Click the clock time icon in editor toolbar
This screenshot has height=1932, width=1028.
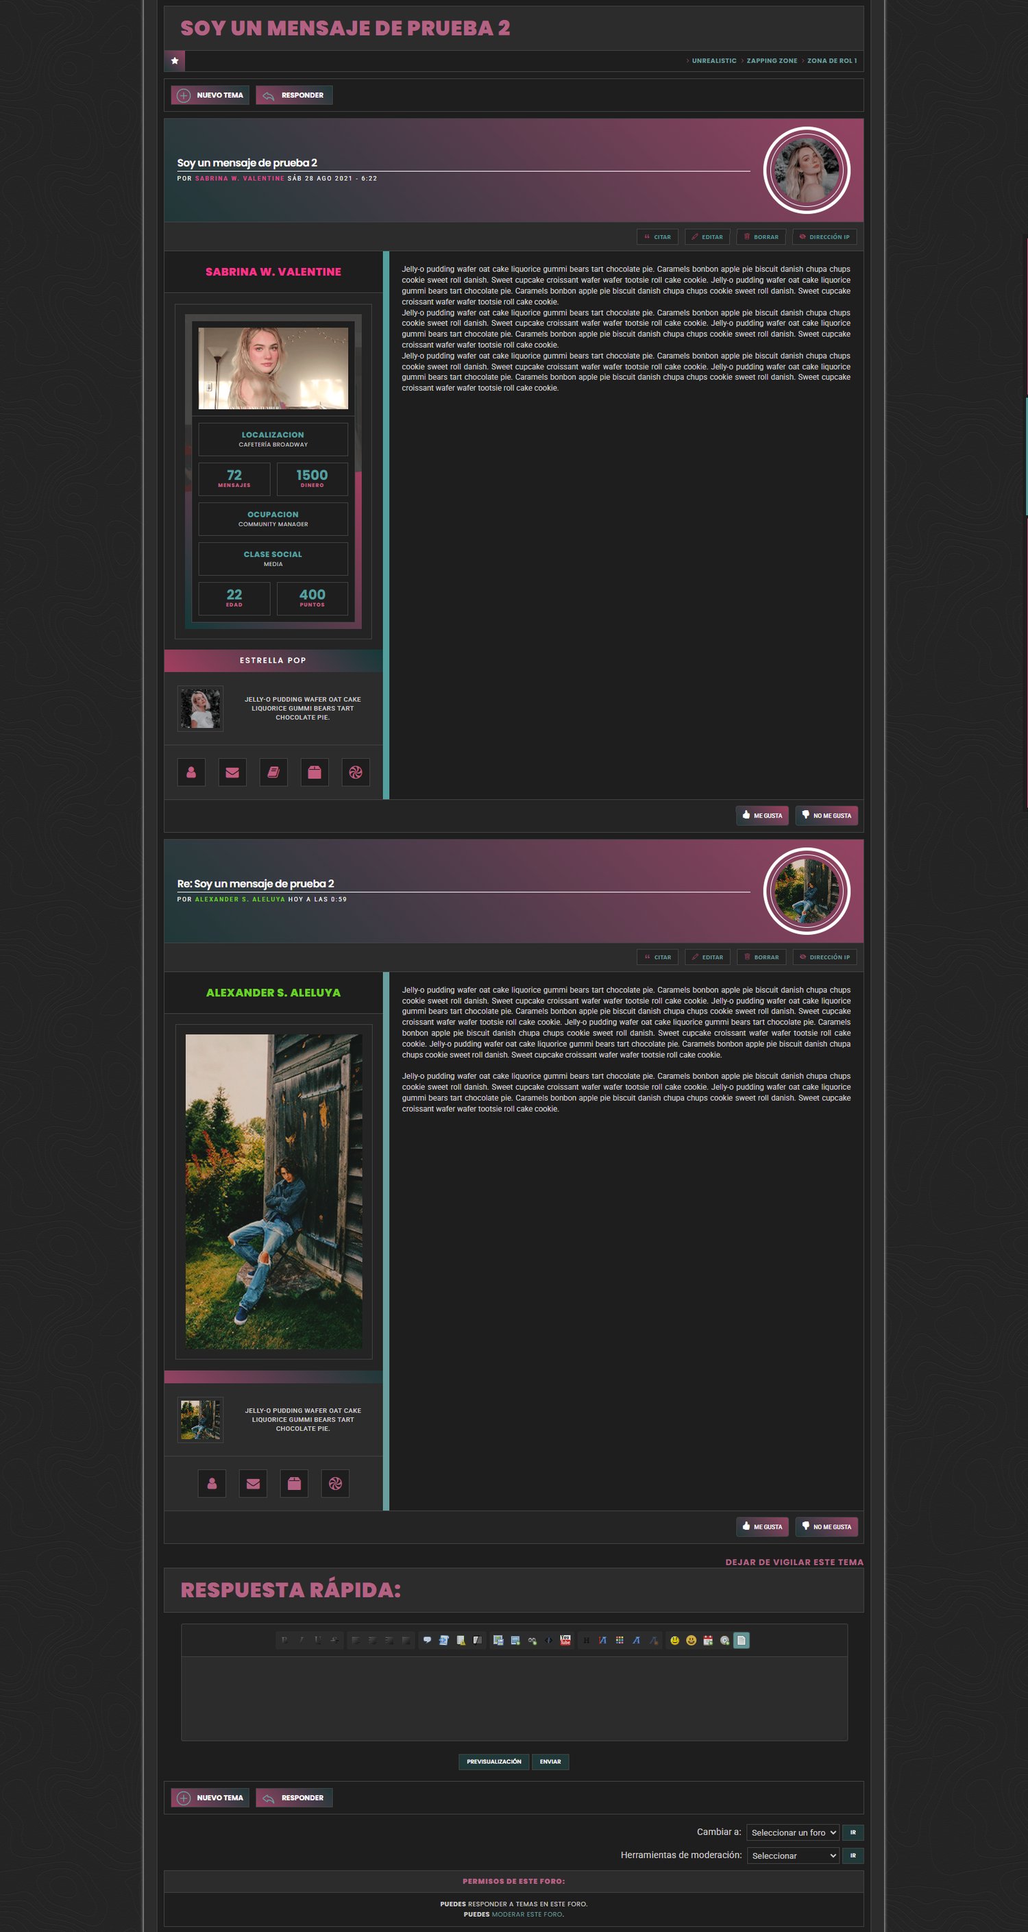725,1640
